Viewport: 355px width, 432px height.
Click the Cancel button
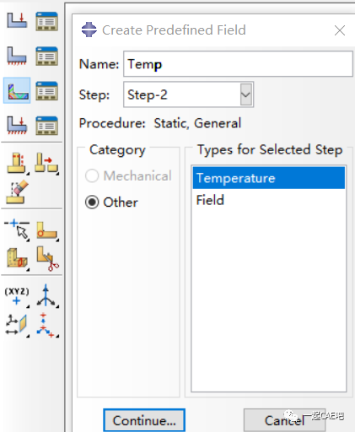tap(284, 420)
